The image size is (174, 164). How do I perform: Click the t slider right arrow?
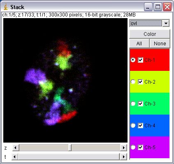pos(124,157)
